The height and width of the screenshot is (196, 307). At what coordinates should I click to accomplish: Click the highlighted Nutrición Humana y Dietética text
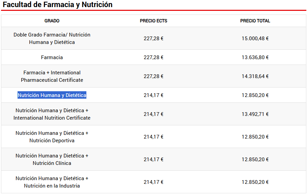pos(52,95)
